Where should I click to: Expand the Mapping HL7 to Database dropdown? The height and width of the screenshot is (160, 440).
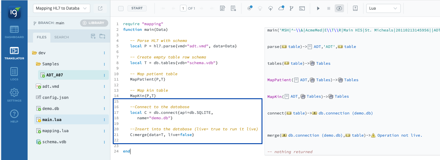click(x=61, y=8)
